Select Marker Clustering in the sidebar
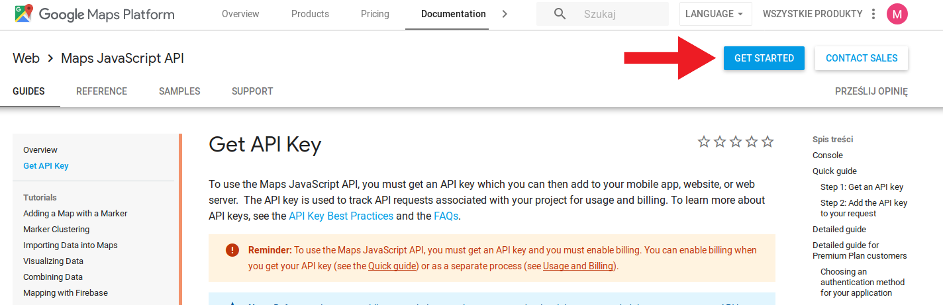Screen dimensions: 943x305 tap(56, 230)
